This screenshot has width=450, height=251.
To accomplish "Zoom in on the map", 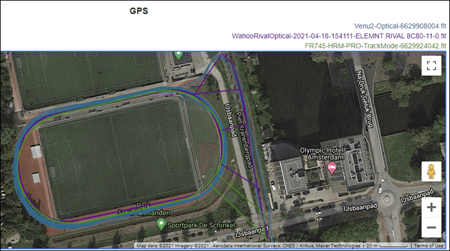I will (431, 207).
